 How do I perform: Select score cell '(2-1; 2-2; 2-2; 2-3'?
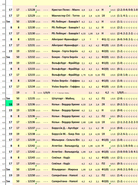(x=127, y=122)
